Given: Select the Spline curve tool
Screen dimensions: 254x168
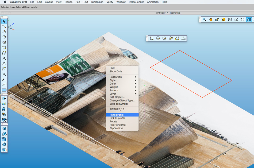Looking at the screenshot, I should click(4, 53).
